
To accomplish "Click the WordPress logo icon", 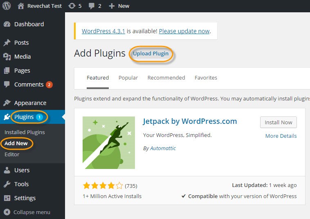I will (x=7, y=6).
